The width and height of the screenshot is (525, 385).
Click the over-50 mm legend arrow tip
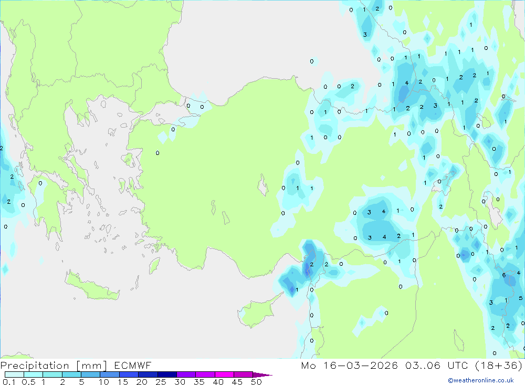[263, 375]
